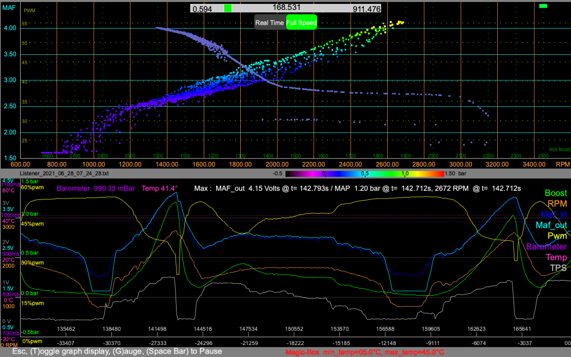
Task: Click the 141498 timeline tick label
Action: 157,329
